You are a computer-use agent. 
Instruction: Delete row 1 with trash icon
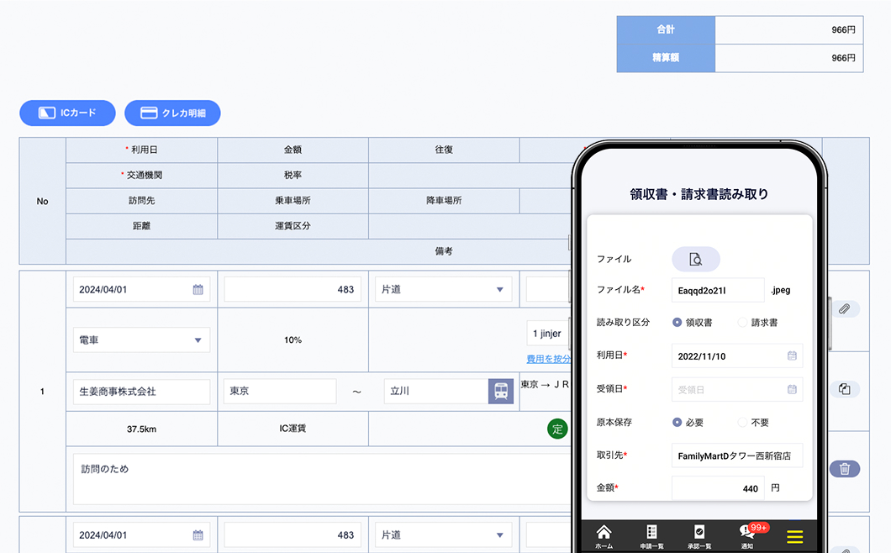tap(845, 469)
